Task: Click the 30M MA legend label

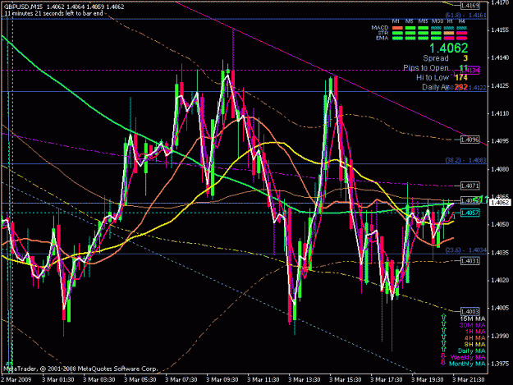Action: pyautogui.click(x=473, y=325)
